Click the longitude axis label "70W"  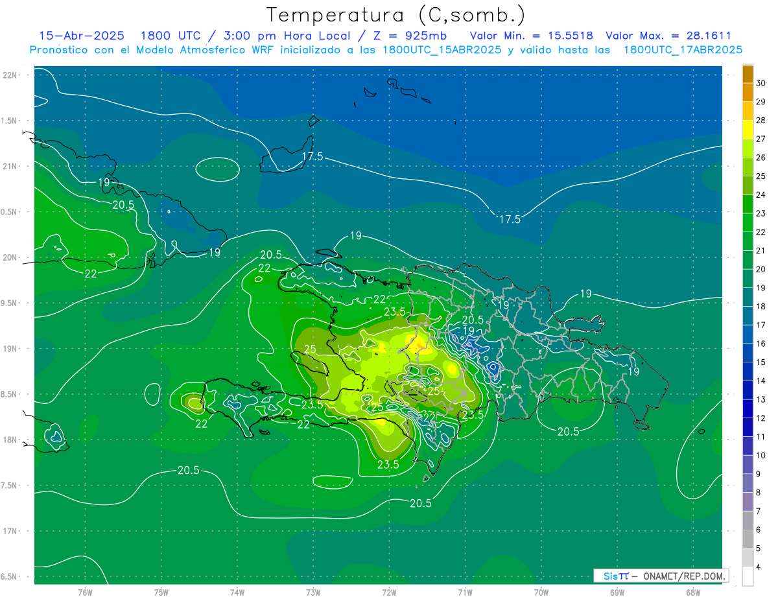(541, 593)
